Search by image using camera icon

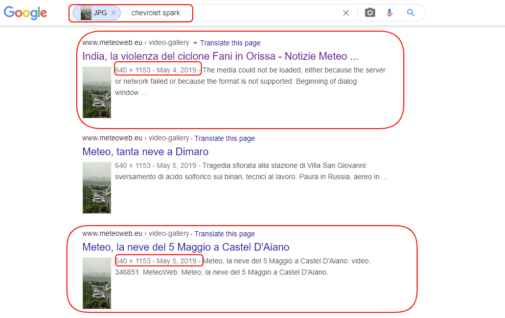[370, 13]
